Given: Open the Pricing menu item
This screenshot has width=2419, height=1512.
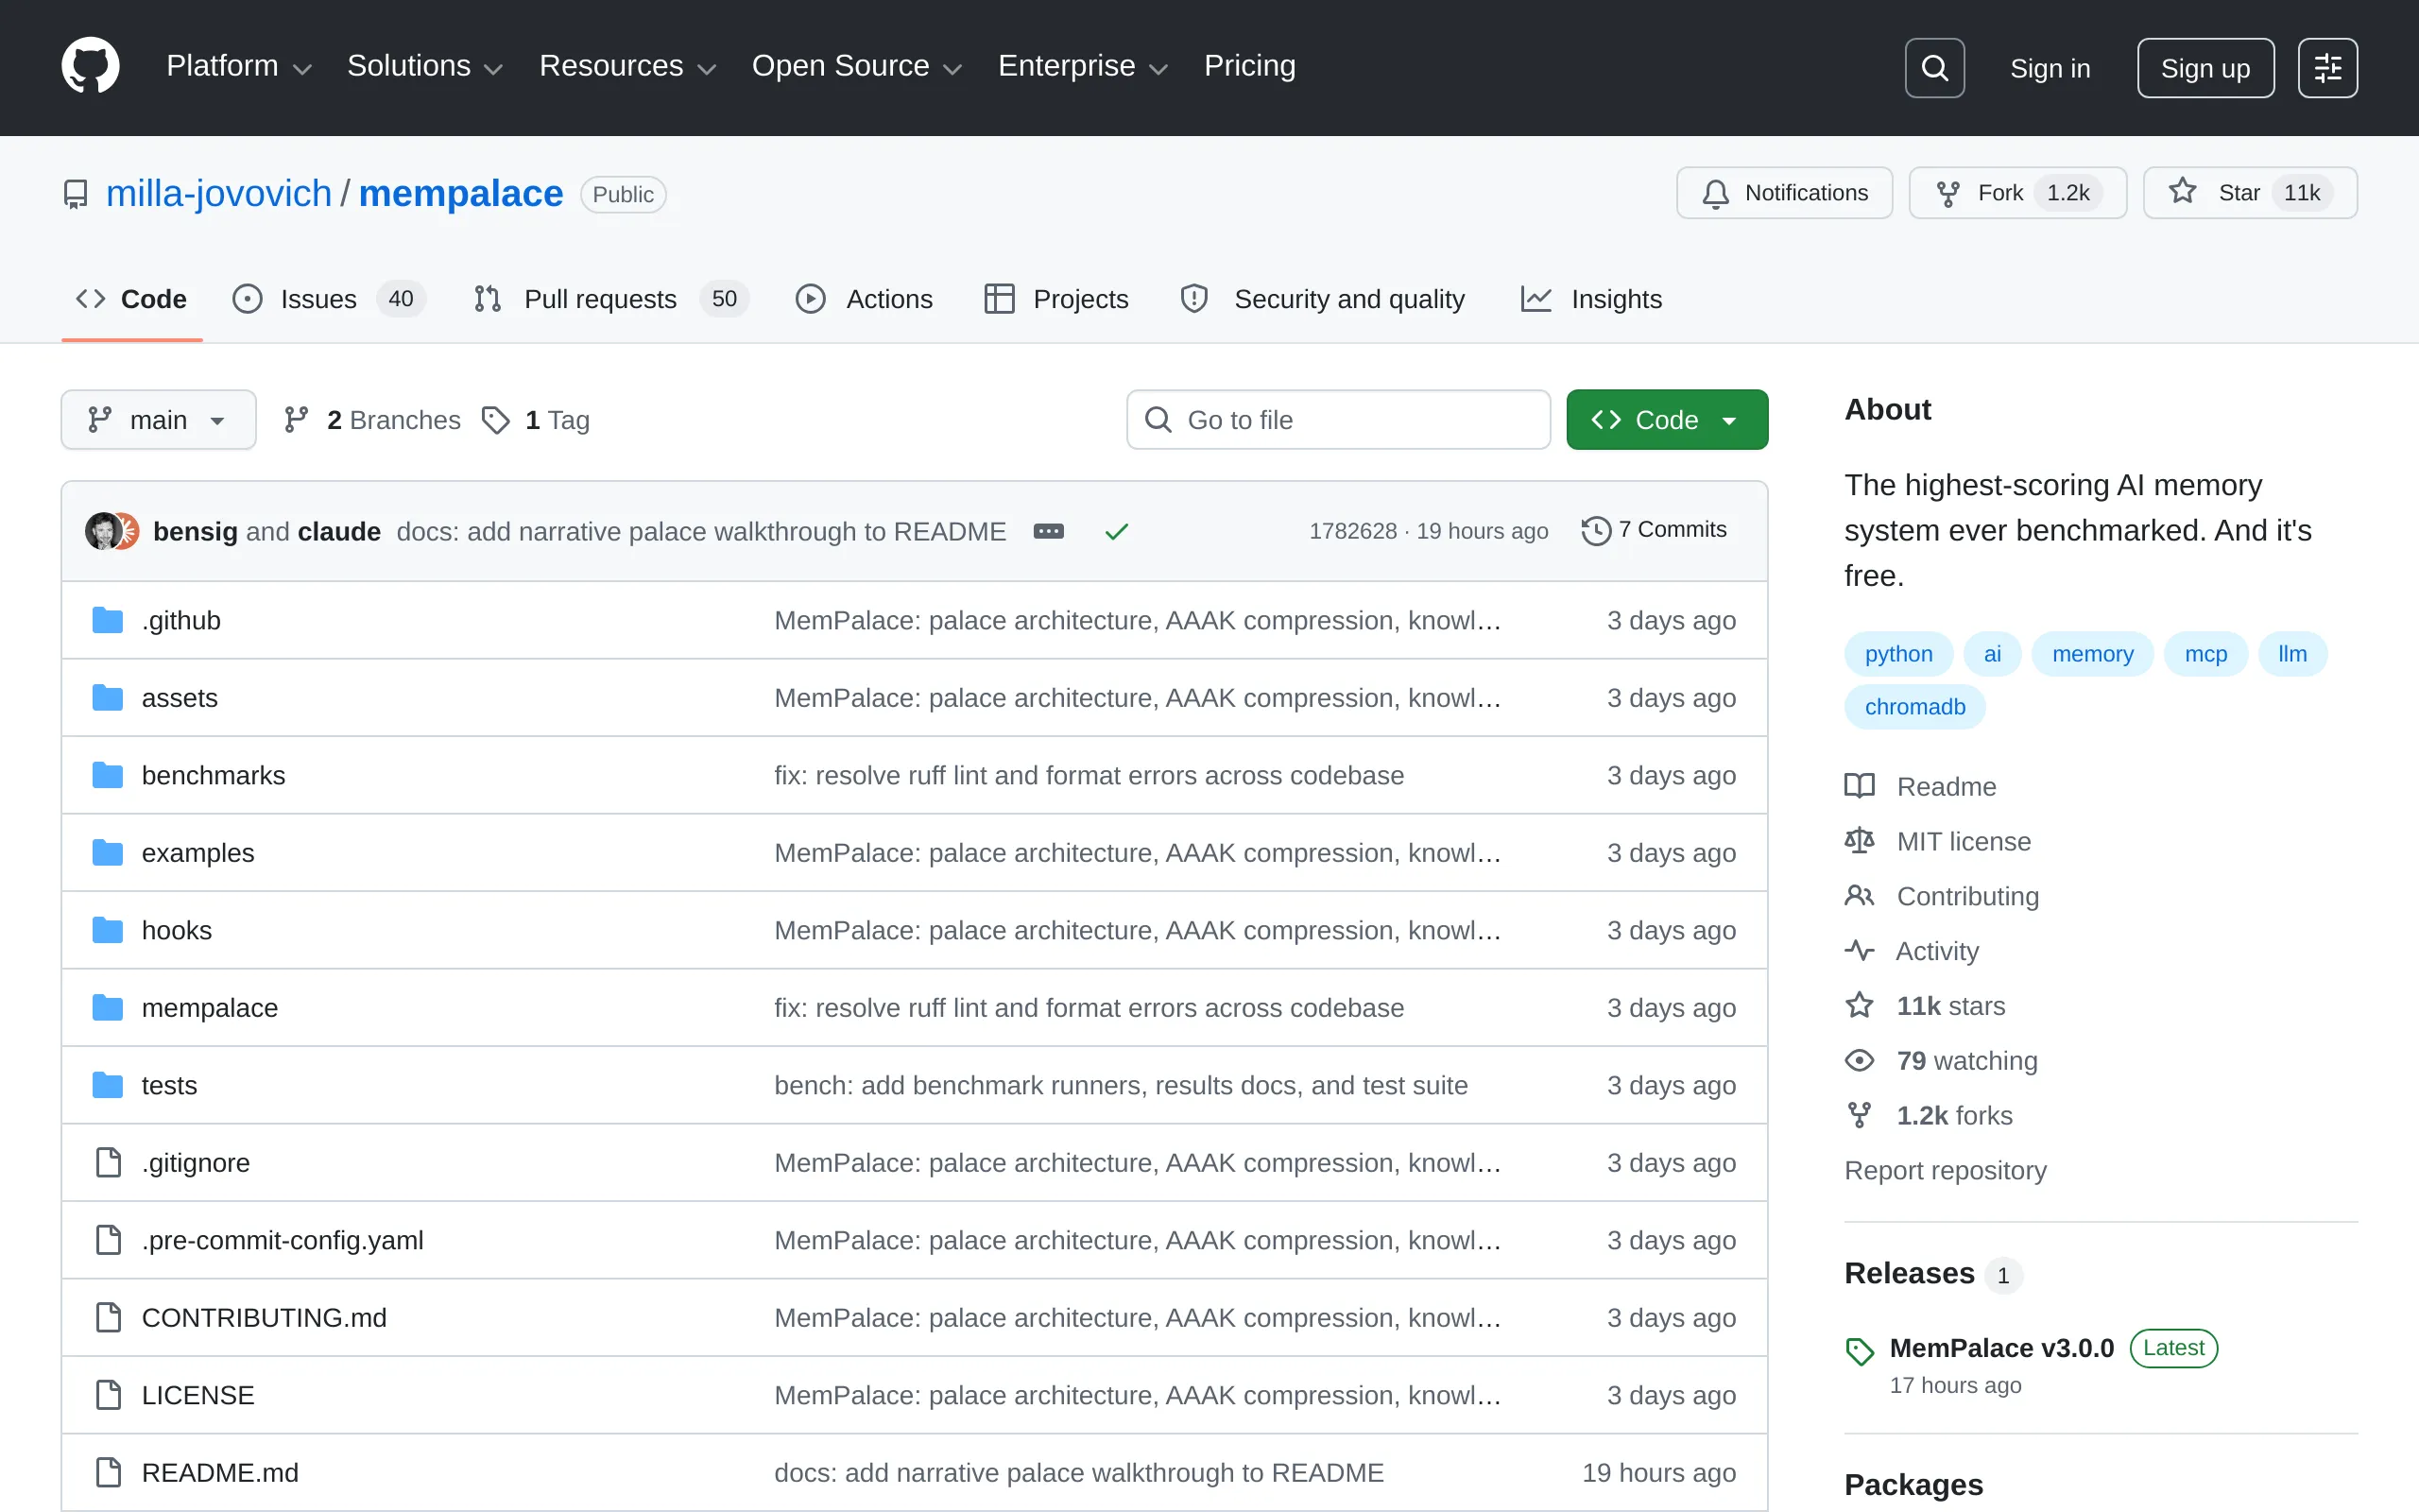Looking at the screenshot, I should point(1249,65).
